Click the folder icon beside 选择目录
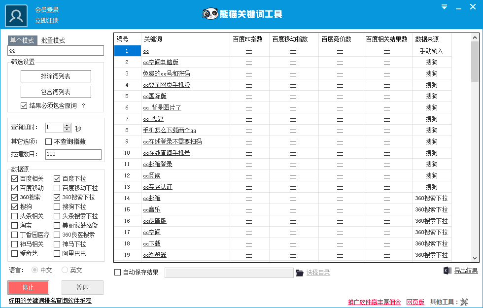This screenshot has width=483, height=308. 300,273
